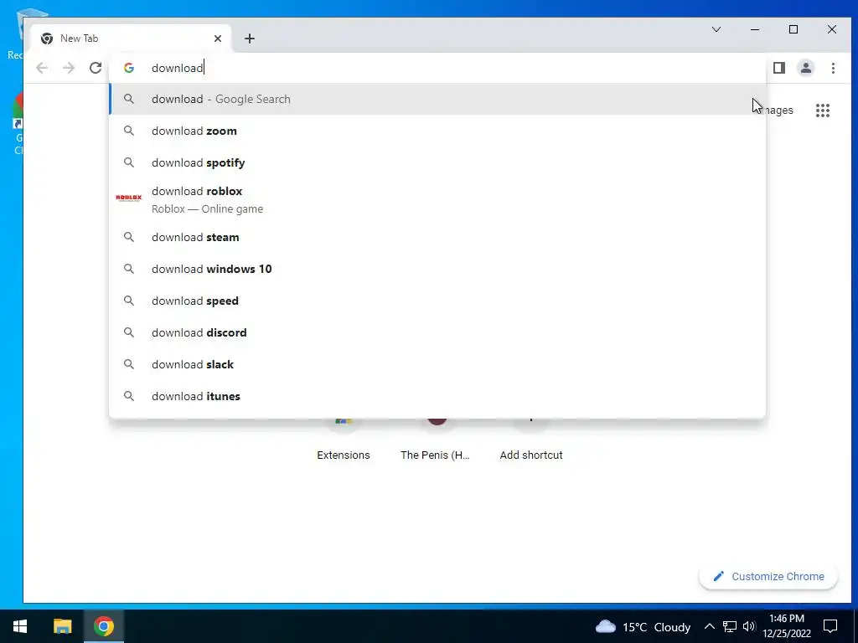Close the New Tab tab
Viewport: 858px width, 643px height.
coord(218,39)
